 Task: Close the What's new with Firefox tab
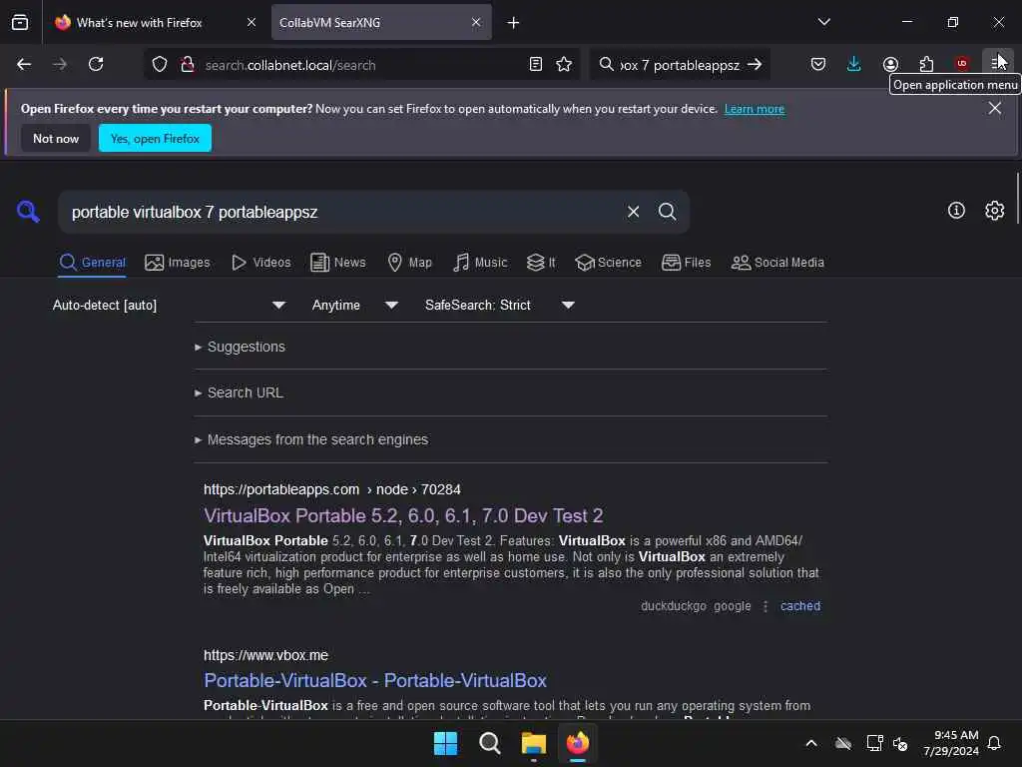pyautogui.click(x=252, y=22)
